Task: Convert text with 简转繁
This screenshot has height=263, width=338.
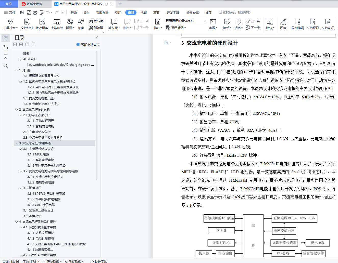Action: coord(96,28)
